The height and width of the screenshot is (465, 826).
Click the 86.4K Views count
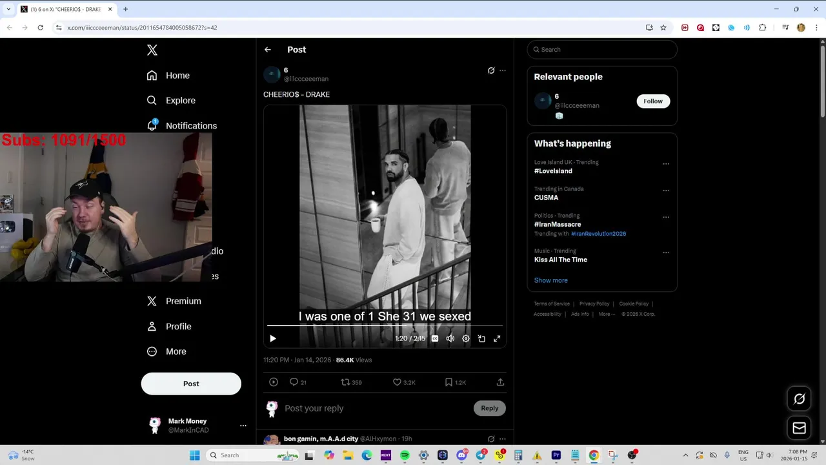[354, 360]
